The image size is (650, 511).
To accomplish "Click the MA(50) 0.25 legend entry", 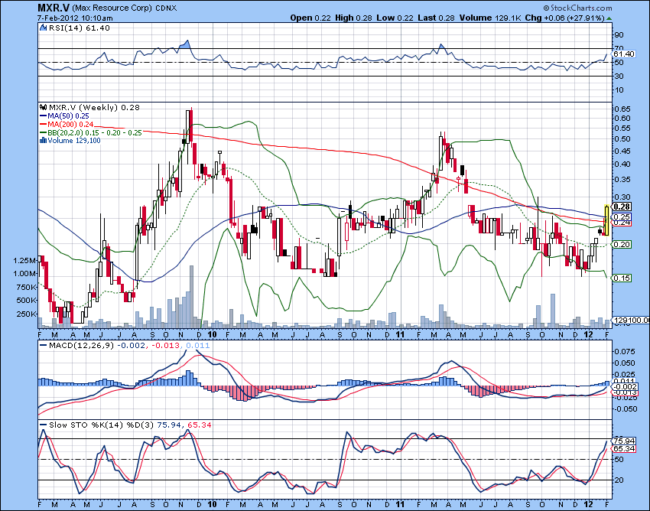I will coord(65,116).
